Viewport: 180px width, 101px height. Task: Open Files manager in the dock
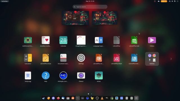click(68, 98)
